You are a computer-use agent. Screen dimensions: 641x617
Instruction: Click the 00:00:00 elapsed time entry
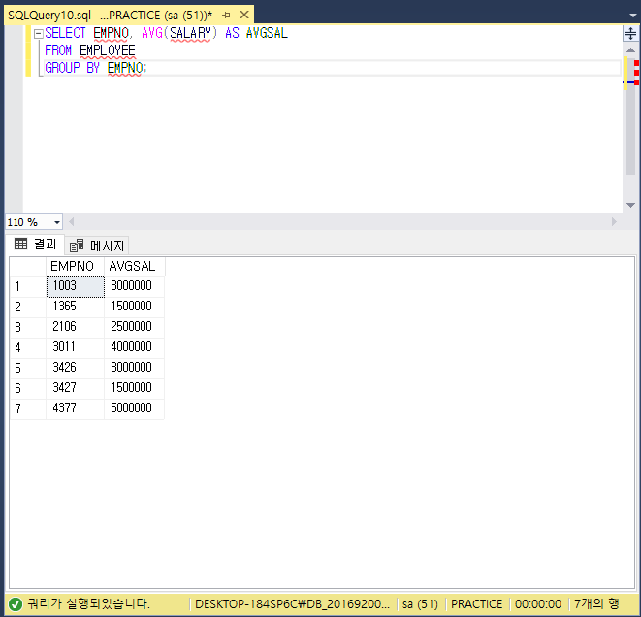[x=538, y=604]
